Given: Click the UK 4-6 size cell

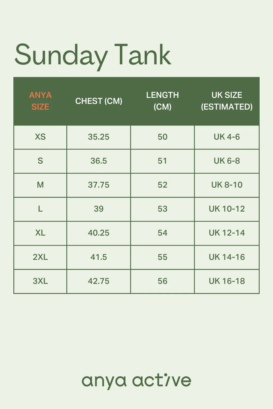Looking at the screenshot, I should click(227, 137).
